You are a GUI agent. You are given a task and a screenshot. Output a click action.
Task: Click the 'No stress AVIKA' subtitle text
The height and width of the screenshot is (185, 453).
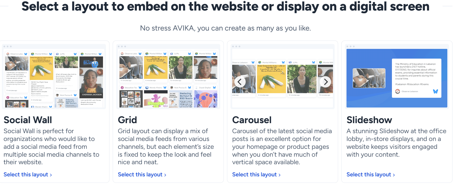225,28
